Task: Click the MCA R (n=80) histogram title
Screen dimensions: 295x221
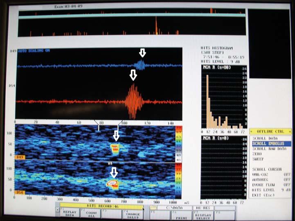Action: [217, 67]
